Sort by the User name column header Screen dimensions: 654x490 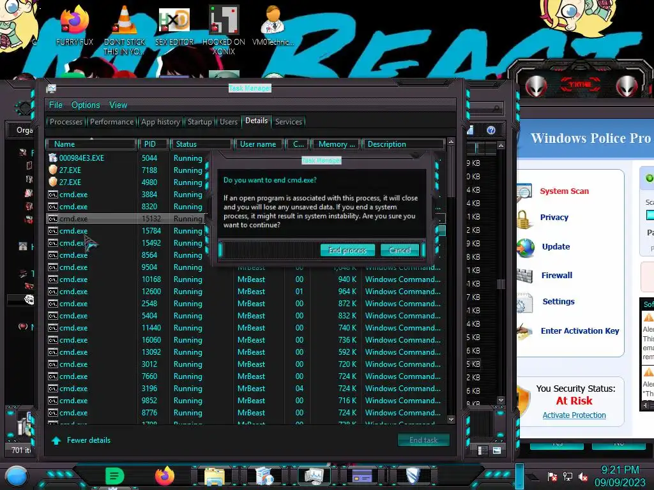(259, 144)
